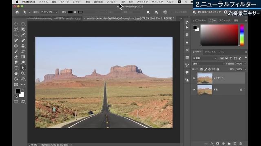Hide レイヤー 1 with its eye icon
Screen dimensions: 261x146
(194, 78)
